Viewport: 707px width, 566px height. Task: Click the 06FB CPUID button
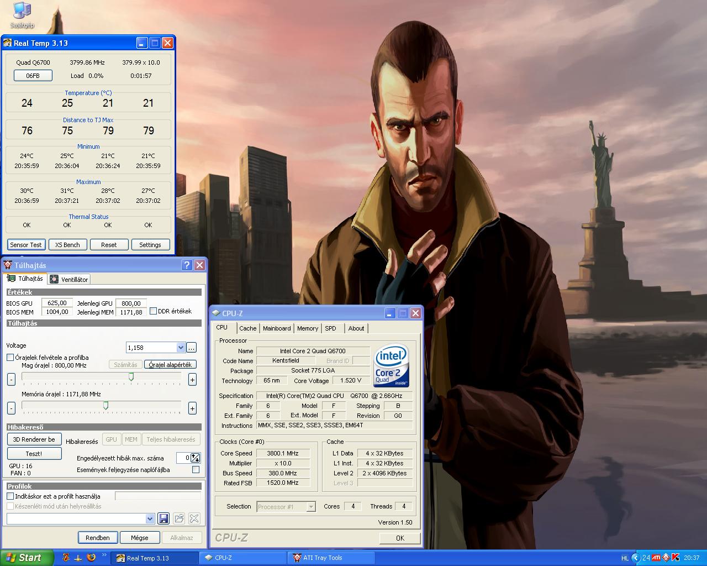pos(33,76)
